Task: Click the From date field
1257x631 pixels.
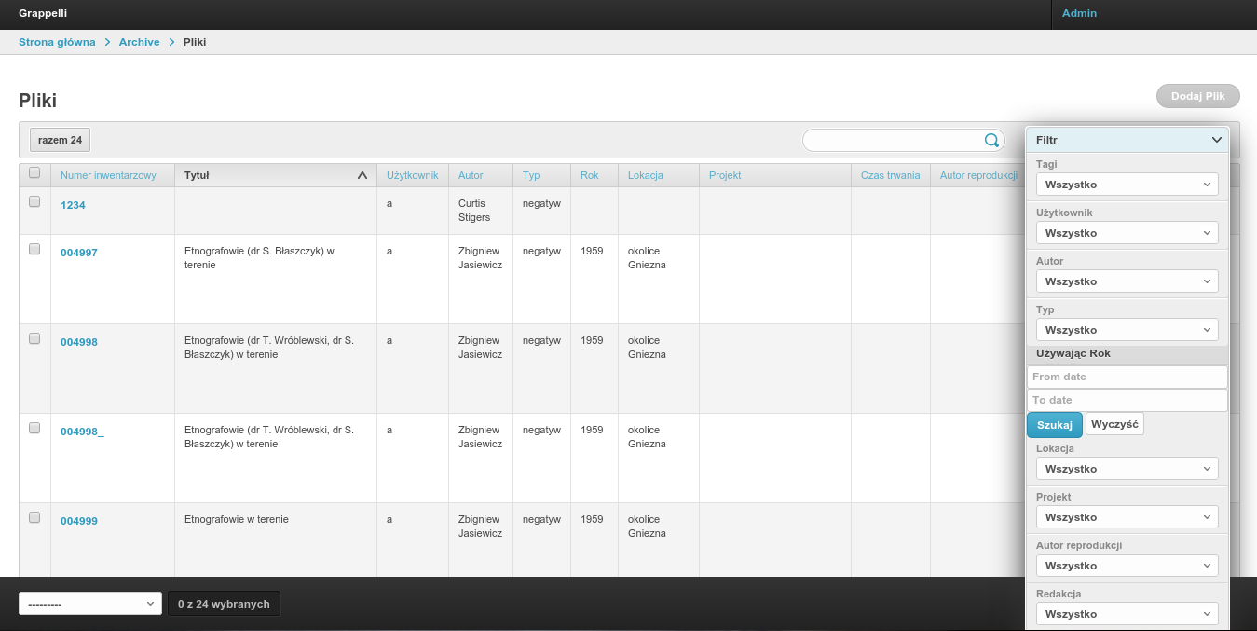Action: tap(1127, 377)
